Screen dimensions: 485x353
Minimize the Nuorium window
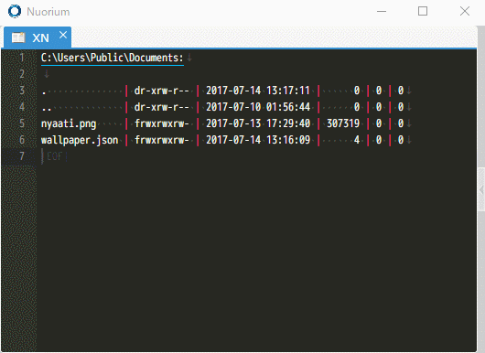(x=382, y=12)
